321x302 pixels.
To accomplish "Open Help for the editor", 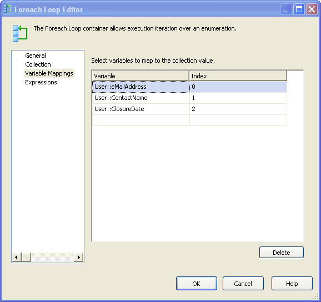I will (292, 284).
